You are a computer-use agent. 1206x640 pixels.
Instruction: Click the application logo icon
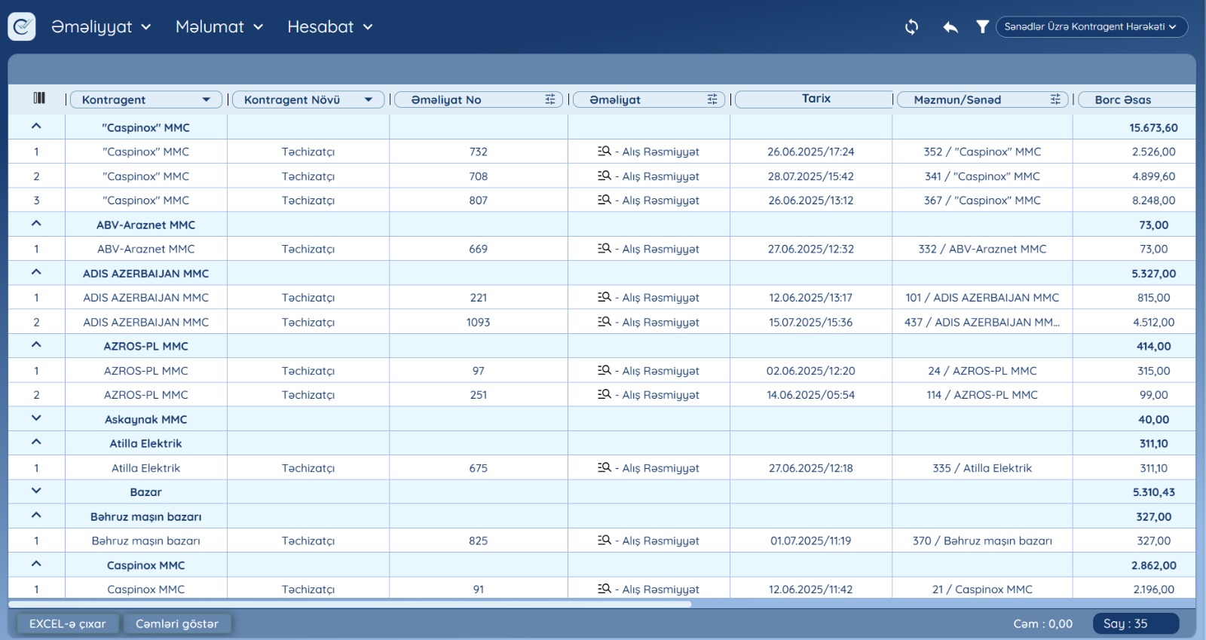tap(22, 27)
